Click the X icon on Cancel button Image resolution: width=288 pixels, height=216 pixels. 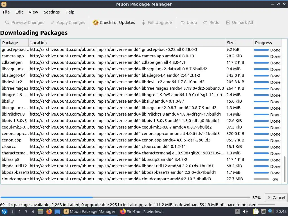[x=269, y=198]
